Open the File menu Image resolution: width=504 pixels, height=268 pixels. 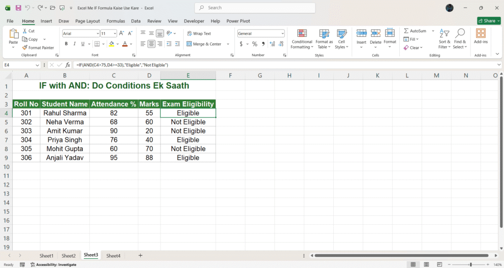(x=10, y=21)
